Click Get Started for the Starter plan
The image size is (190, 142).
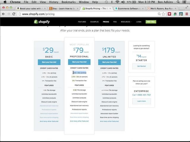click(142, 66)
